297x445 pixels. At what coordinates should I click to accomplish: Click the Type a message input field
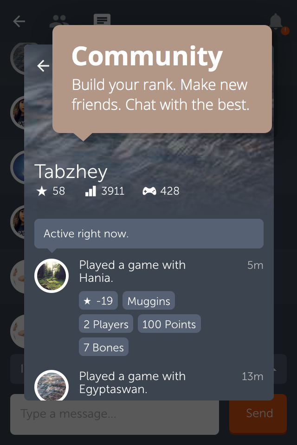click(x=115, y=414)
